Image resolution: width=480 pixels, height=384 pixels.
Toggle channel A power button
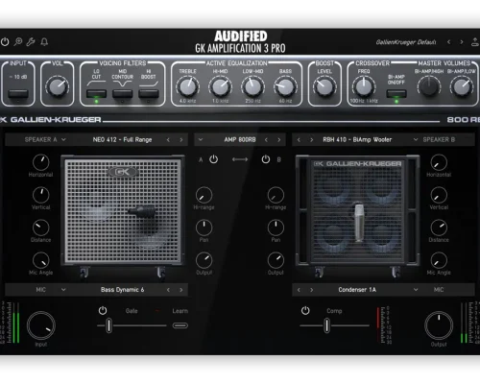[213, 159]
